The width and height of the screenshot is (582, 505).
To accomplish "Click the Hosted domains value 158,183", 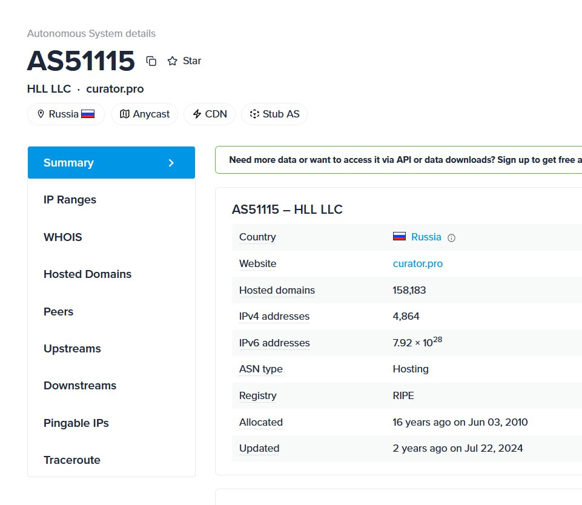I will pyautogui.click(x=409, y=290).
